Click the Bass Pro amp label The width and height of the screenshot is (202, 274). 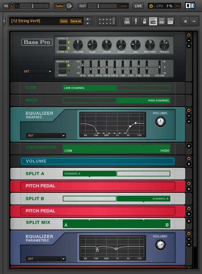pyautogui.click(x=37, y=42)
